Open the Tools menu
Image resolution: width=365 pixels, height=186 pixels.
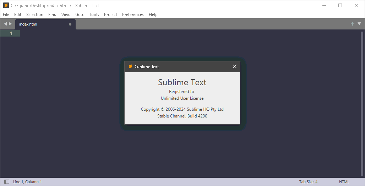click(94, 15)
